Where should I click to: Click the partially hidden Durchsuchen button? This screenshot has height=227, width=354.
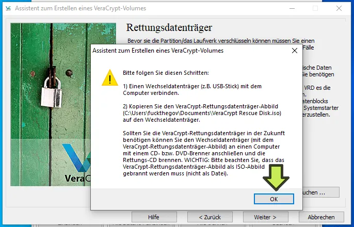pyautogui.click(x=321, y=192)
